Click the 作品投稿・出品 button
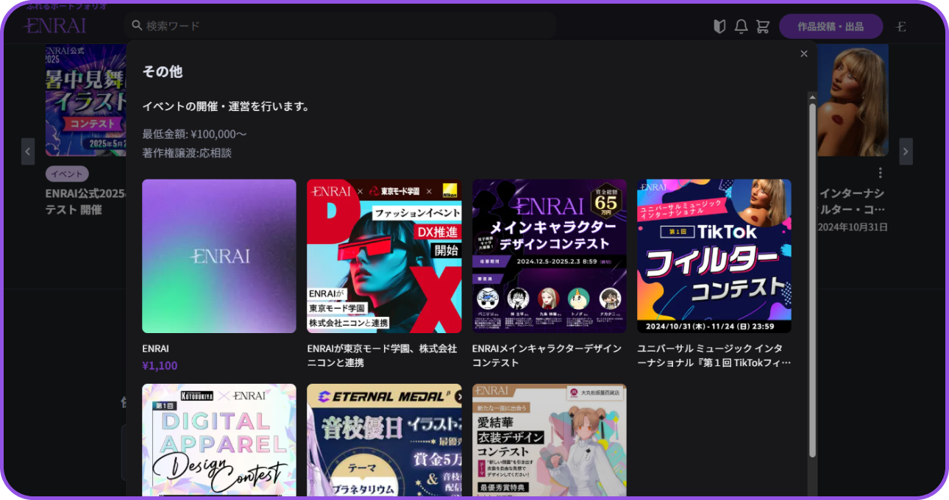 (x=831, y=26)
